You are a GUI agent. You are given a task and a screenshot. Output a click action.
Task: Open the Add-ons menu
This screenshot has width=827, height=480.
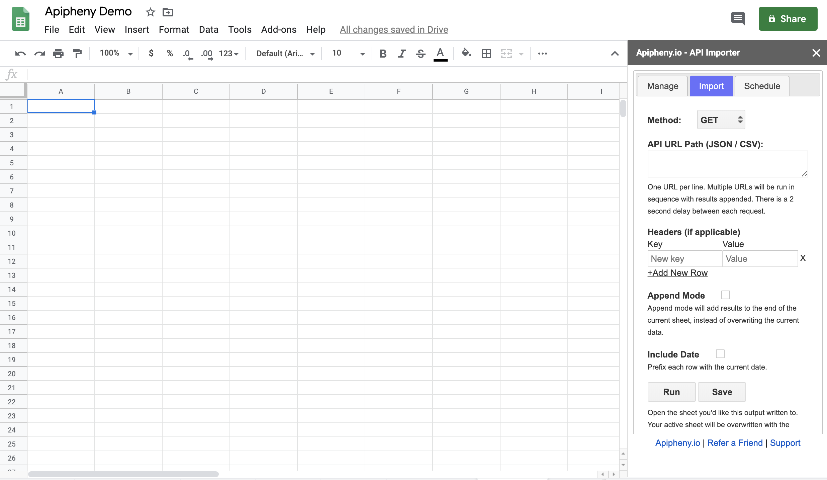(278, 29)
